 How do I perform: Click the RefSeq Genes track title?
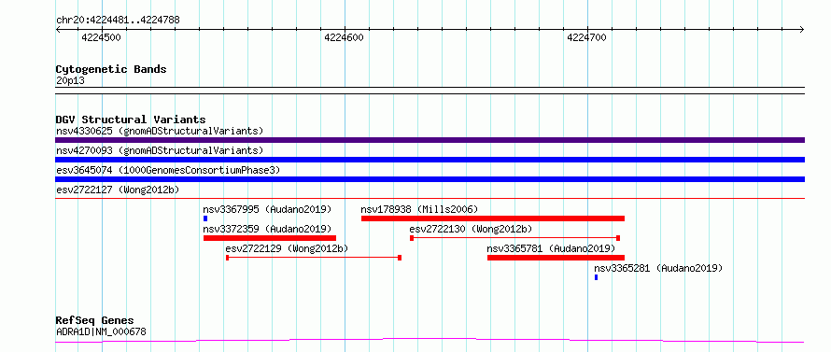pos(94,321)
